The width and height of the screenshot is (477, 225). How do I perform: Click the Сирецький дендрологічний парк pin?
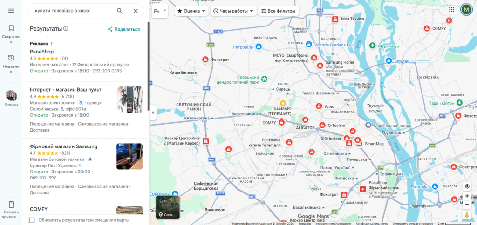(x=265, y=79)
